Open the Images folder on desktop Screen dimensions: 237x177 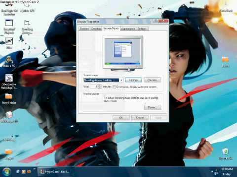click(8, 154)
